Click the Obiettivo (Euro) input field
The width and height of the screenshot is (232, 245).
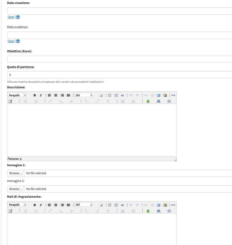point(119,59)
